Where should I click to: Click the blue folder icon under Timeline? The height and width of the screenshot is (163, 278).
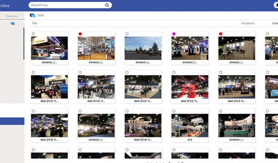click(13, 23)
